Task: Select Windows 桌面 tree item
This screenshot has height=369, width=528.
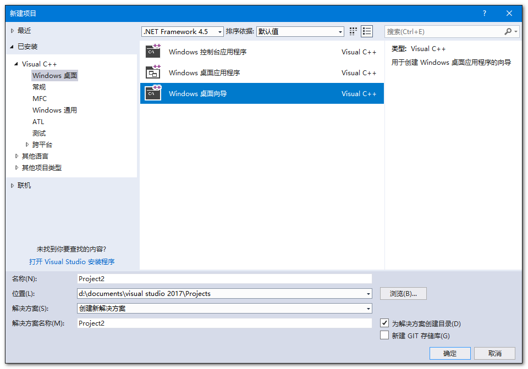Action: [54, 76]
